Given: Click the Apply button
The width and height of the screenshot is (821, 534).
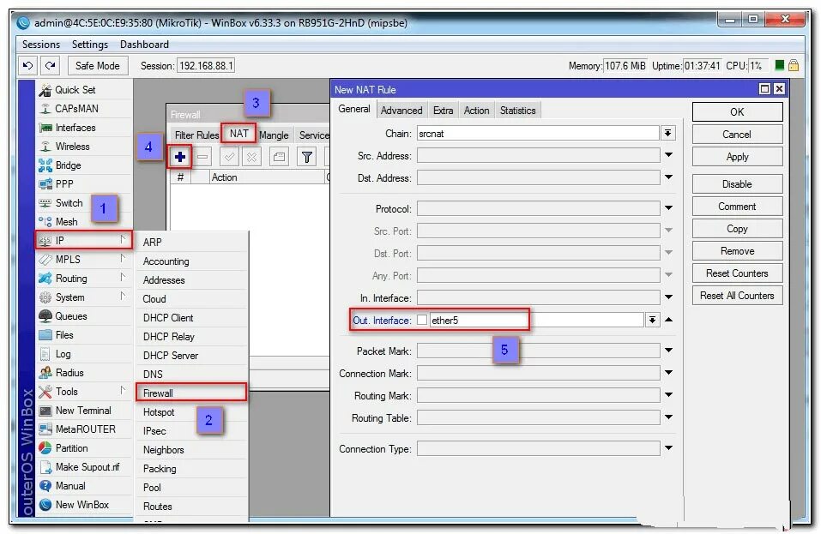Looking at the screenshot, I should 737,157.
